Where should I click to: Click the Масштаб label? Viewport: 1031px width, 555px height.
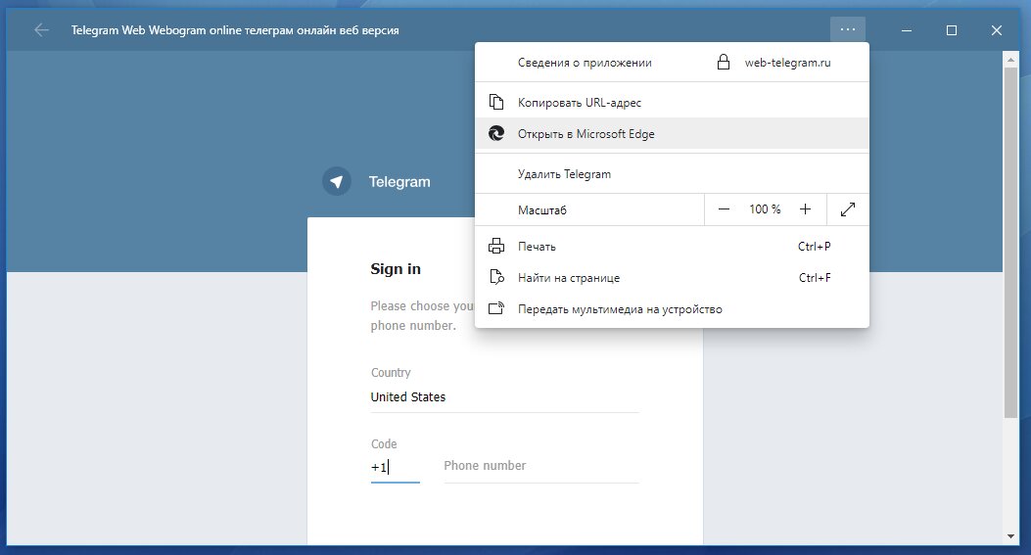(541, 209)
